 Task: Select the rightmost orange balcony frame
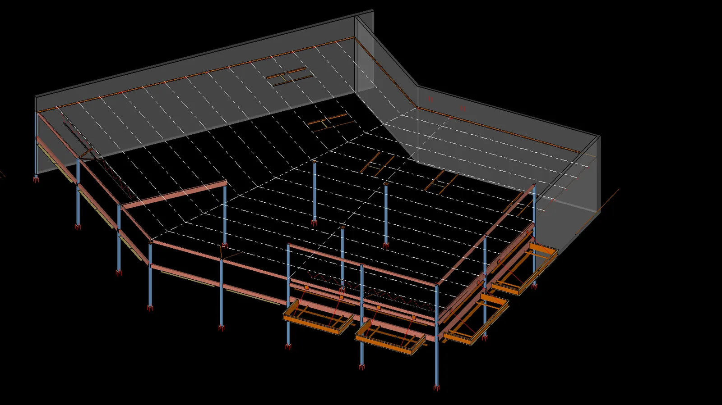pyautogui.click(x=525, y=269)
